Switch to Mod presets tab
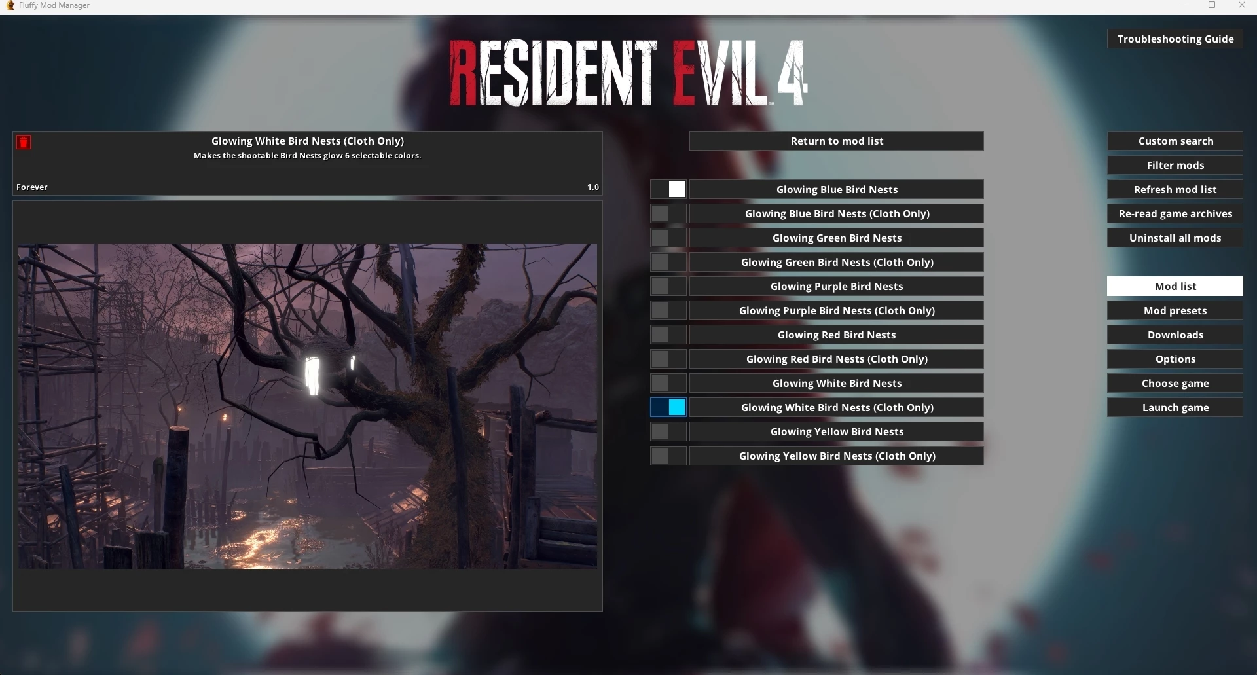Screen dimensions: 1257x675 [1175, 310]
